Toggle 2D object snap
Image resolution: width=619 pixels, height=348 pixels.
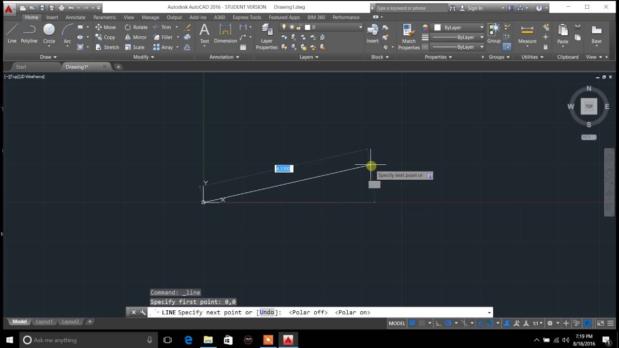click(490, 323)
